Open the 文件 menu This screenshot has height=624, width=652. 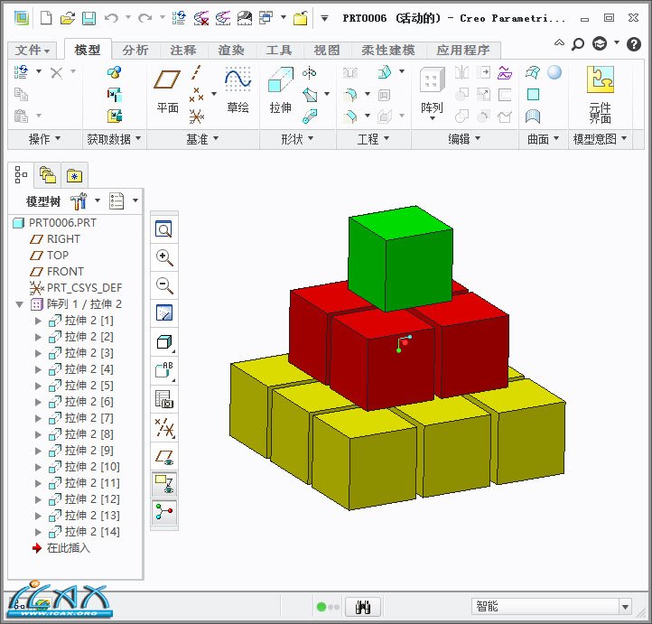coord(33,51)
